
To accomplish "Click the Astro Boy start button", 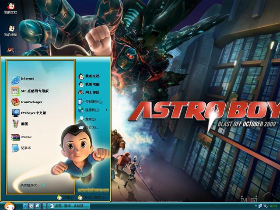I will [9, 206].
